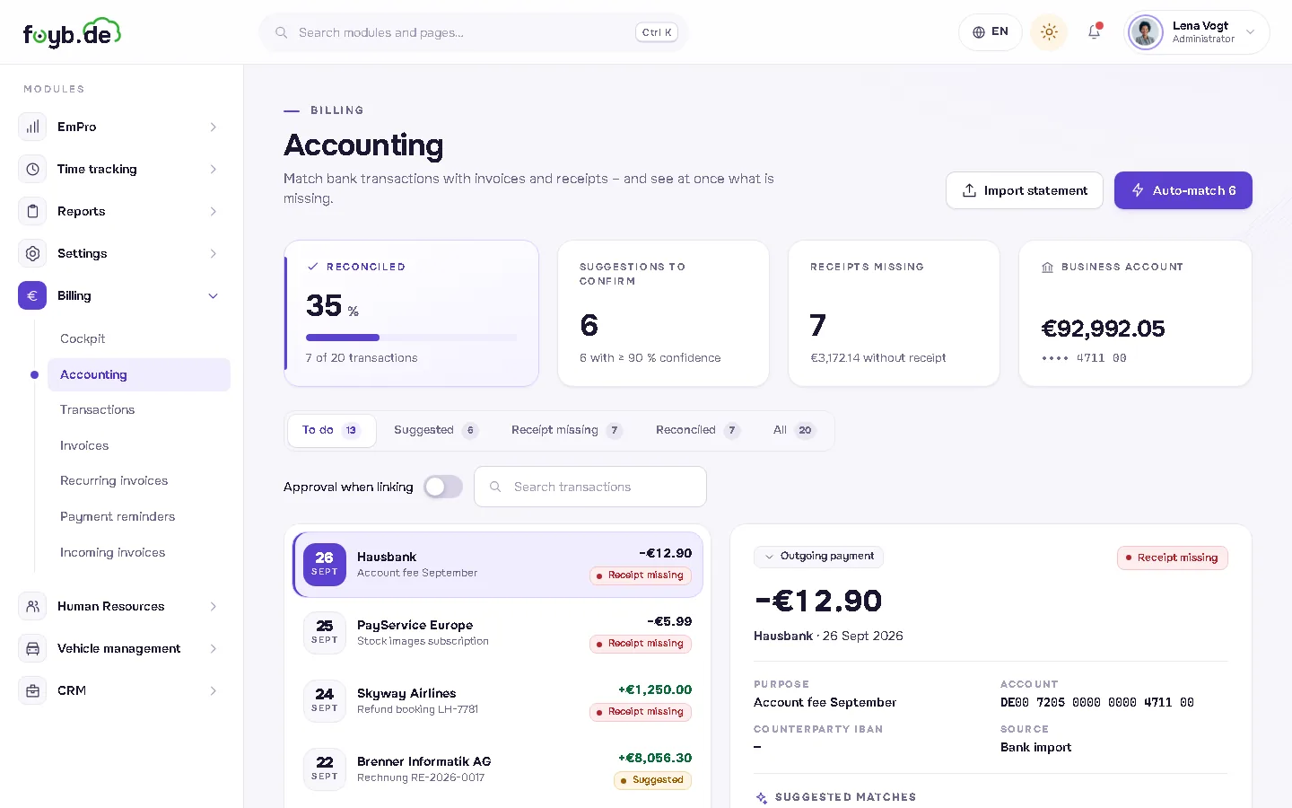The width and height of the screenshot is (1292, 808).
Task: Click the sparkle icon beside Suggested Matches
Action: click(761, 797)
